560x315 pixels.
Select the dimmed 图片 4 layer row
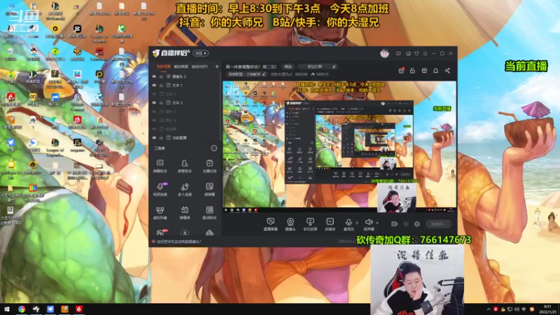click(x=185, y=120)
